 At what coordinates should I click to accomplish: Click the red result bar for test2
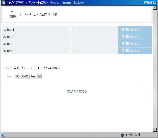72,37
